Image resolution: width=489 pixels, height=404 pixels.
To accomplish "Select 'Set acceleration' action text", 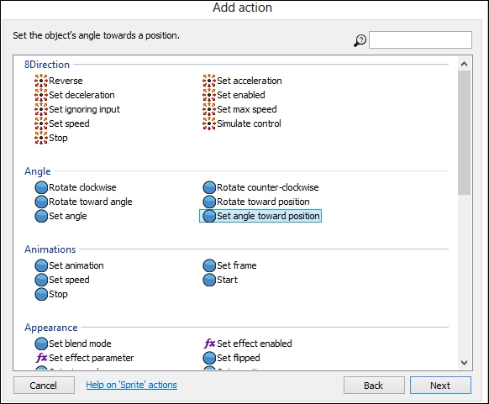I will coord(250,81).
